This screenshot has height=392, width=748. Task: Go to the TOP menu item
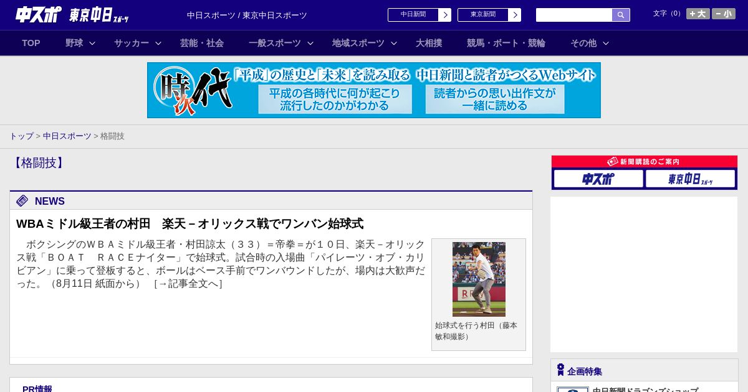coord(31,43)
